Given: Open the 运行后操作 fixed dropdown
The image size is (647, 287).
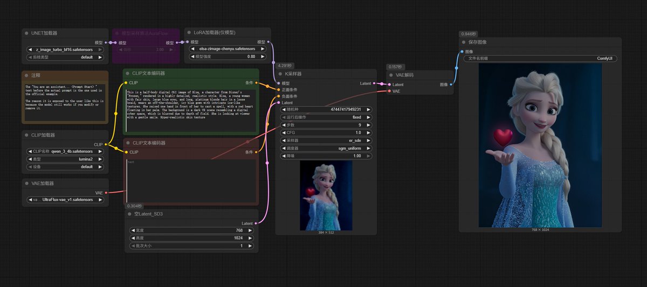Looking at the screenshot, I should pyautogui.click(x=326, y=117).
